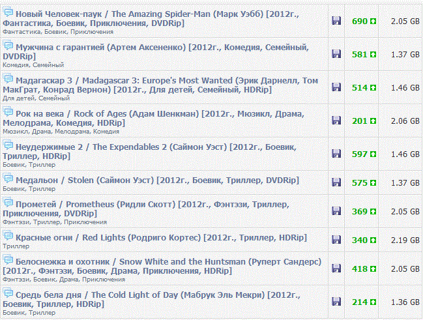Click green seeder arrow next to 597
Viewport: 423px width, 320px height.
point(373,154)
